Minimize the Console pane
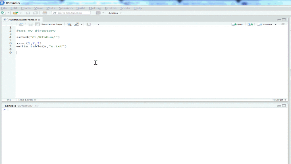 coord(279,106)
